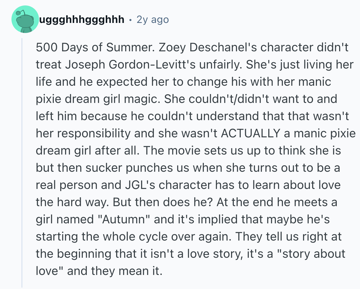This screenshot has width=360, height=289.
Task: Click the name "Zoey Deschanel's" in comment
Action: click(x=208, y=47)
